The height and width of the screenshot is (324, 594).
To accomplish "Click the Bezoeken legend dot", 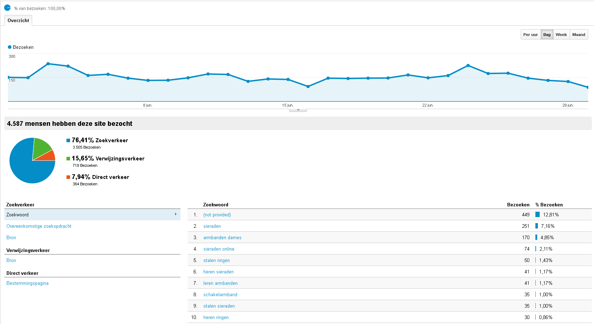I will click(x=10, y=47).
